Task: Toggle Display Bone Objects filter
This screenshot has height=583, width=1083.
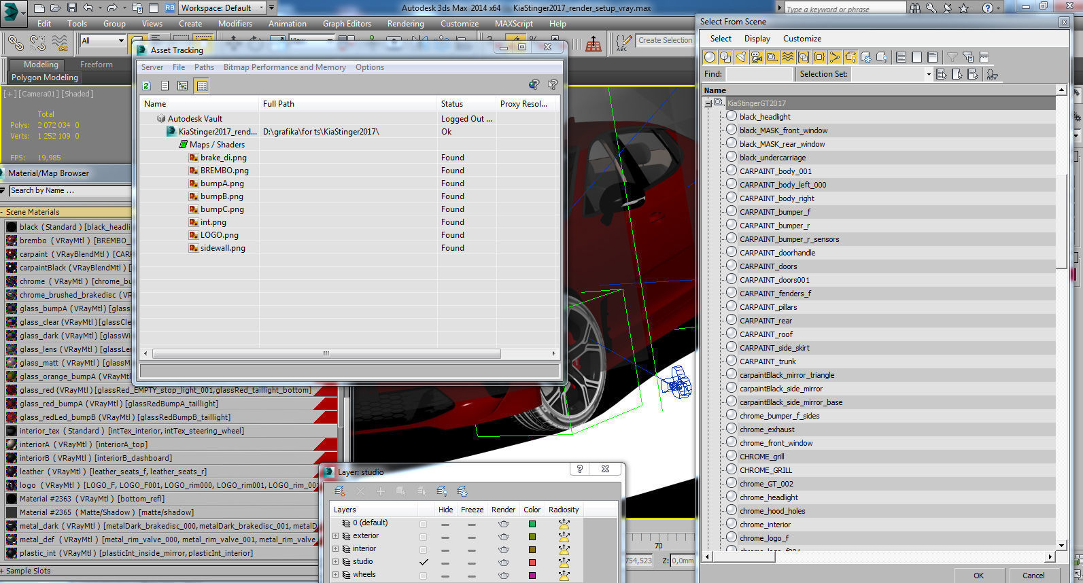Action: coord(835,57)
